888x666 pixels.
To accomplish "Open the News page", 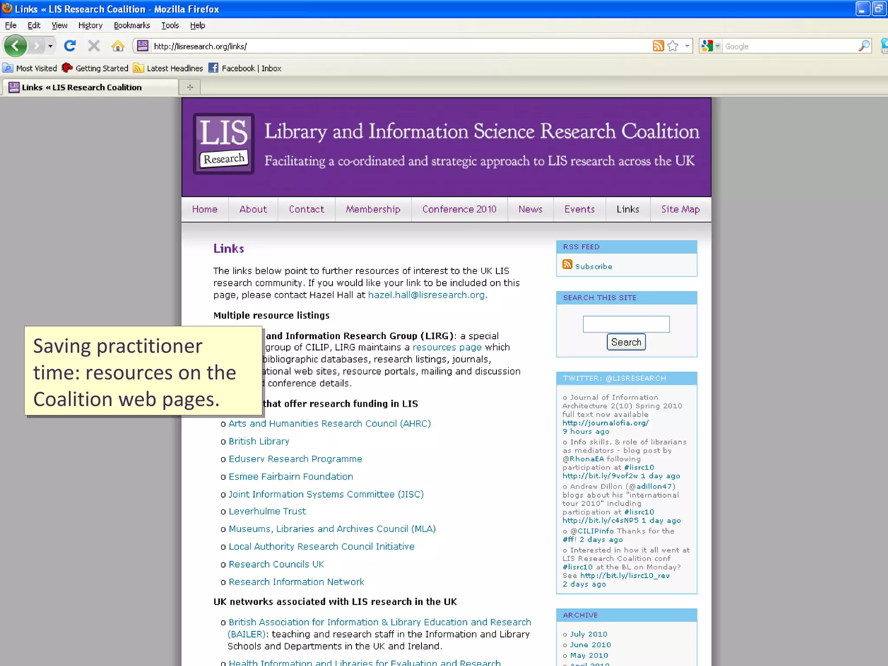I will pos(530,209).
